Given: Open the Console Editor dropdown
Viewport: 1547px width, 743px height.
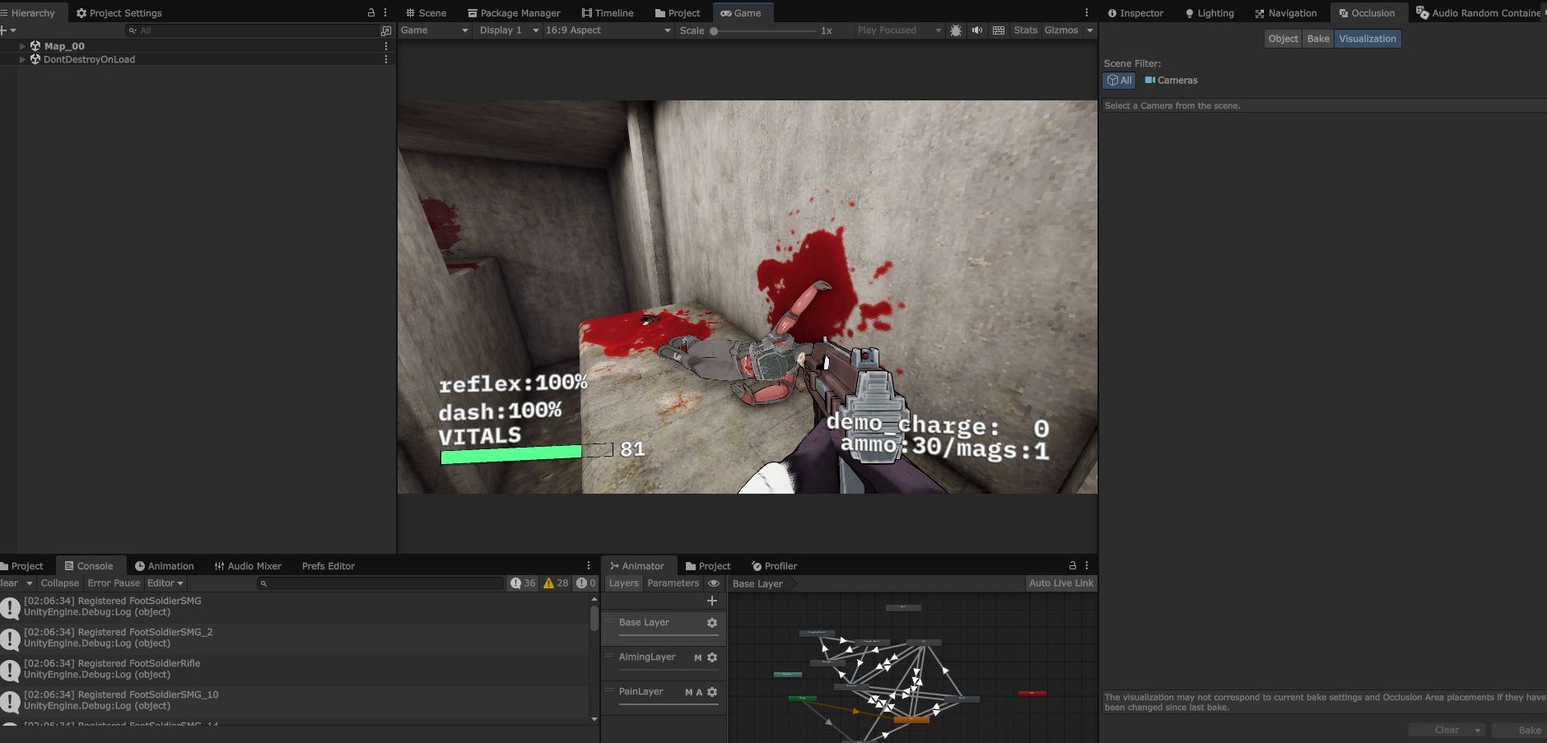Looking at the screenshot, I should 165,583.
